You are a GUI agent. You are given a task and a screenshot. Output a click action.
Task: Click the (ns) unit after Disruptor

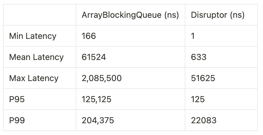point(237,15)
